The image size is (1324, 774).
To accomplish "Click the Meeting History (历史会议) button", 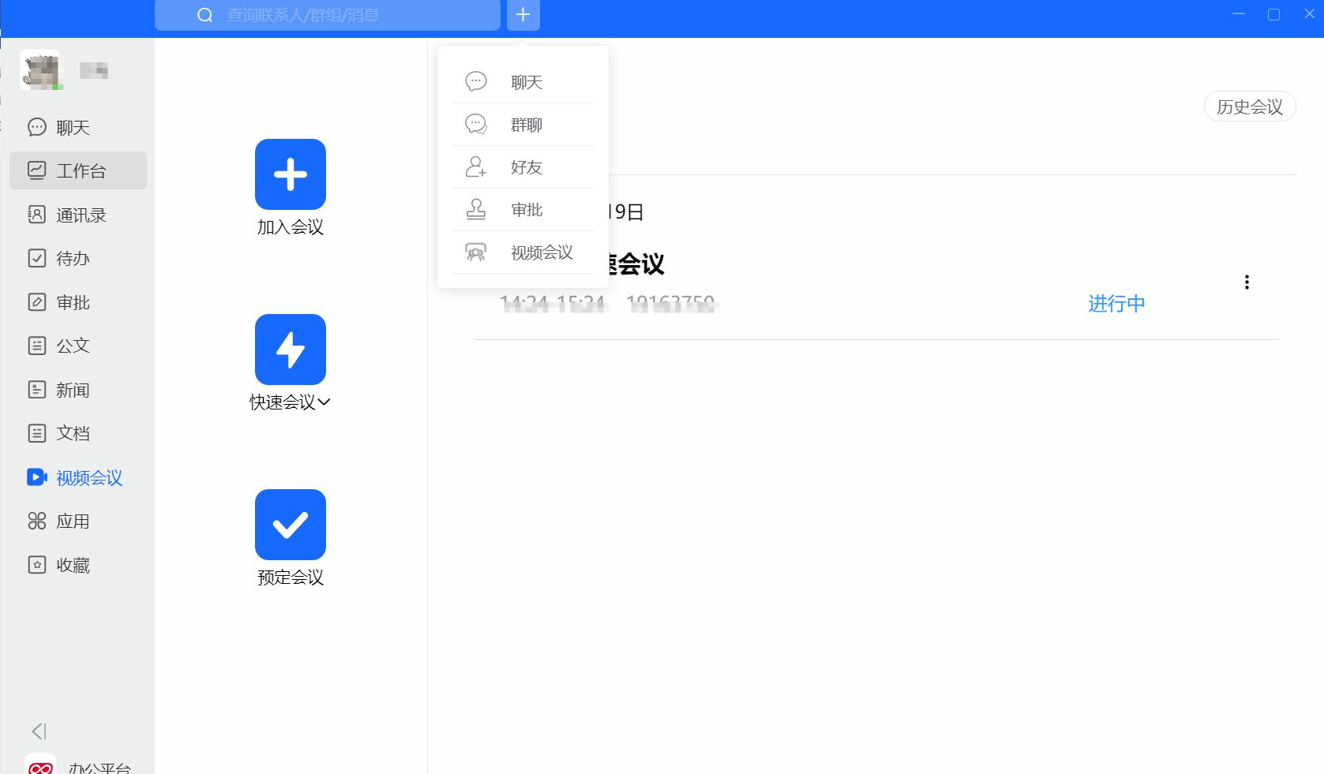I will click(x=1249, y=107).
